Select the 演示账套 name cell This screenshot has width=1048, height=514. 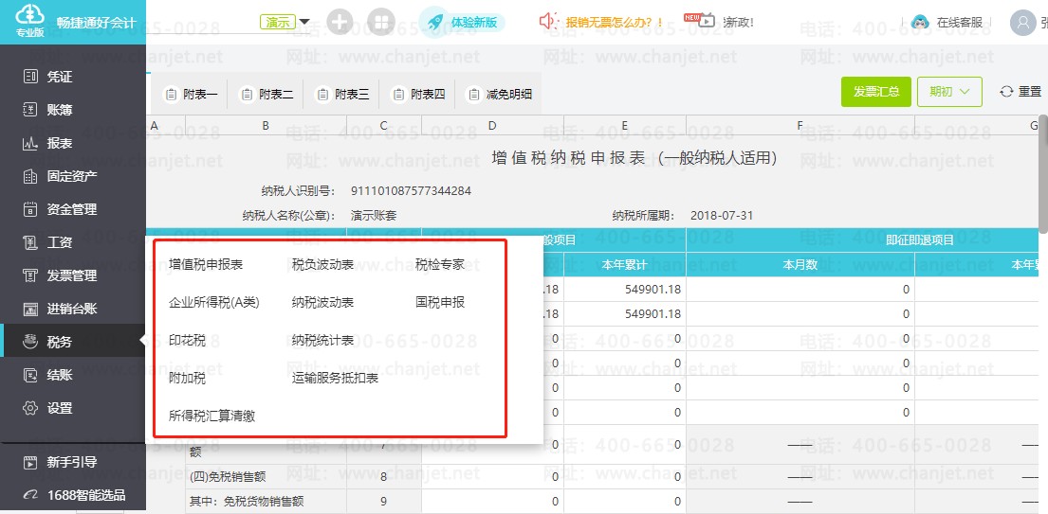[374, 216]
